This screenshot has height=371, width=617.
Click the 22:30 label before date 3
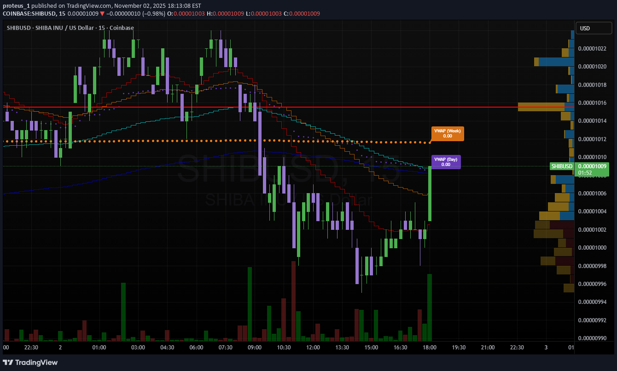(x=517, y=348)
